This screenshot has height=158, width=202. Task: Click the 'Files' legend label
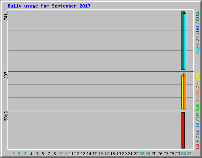[197, 32]
